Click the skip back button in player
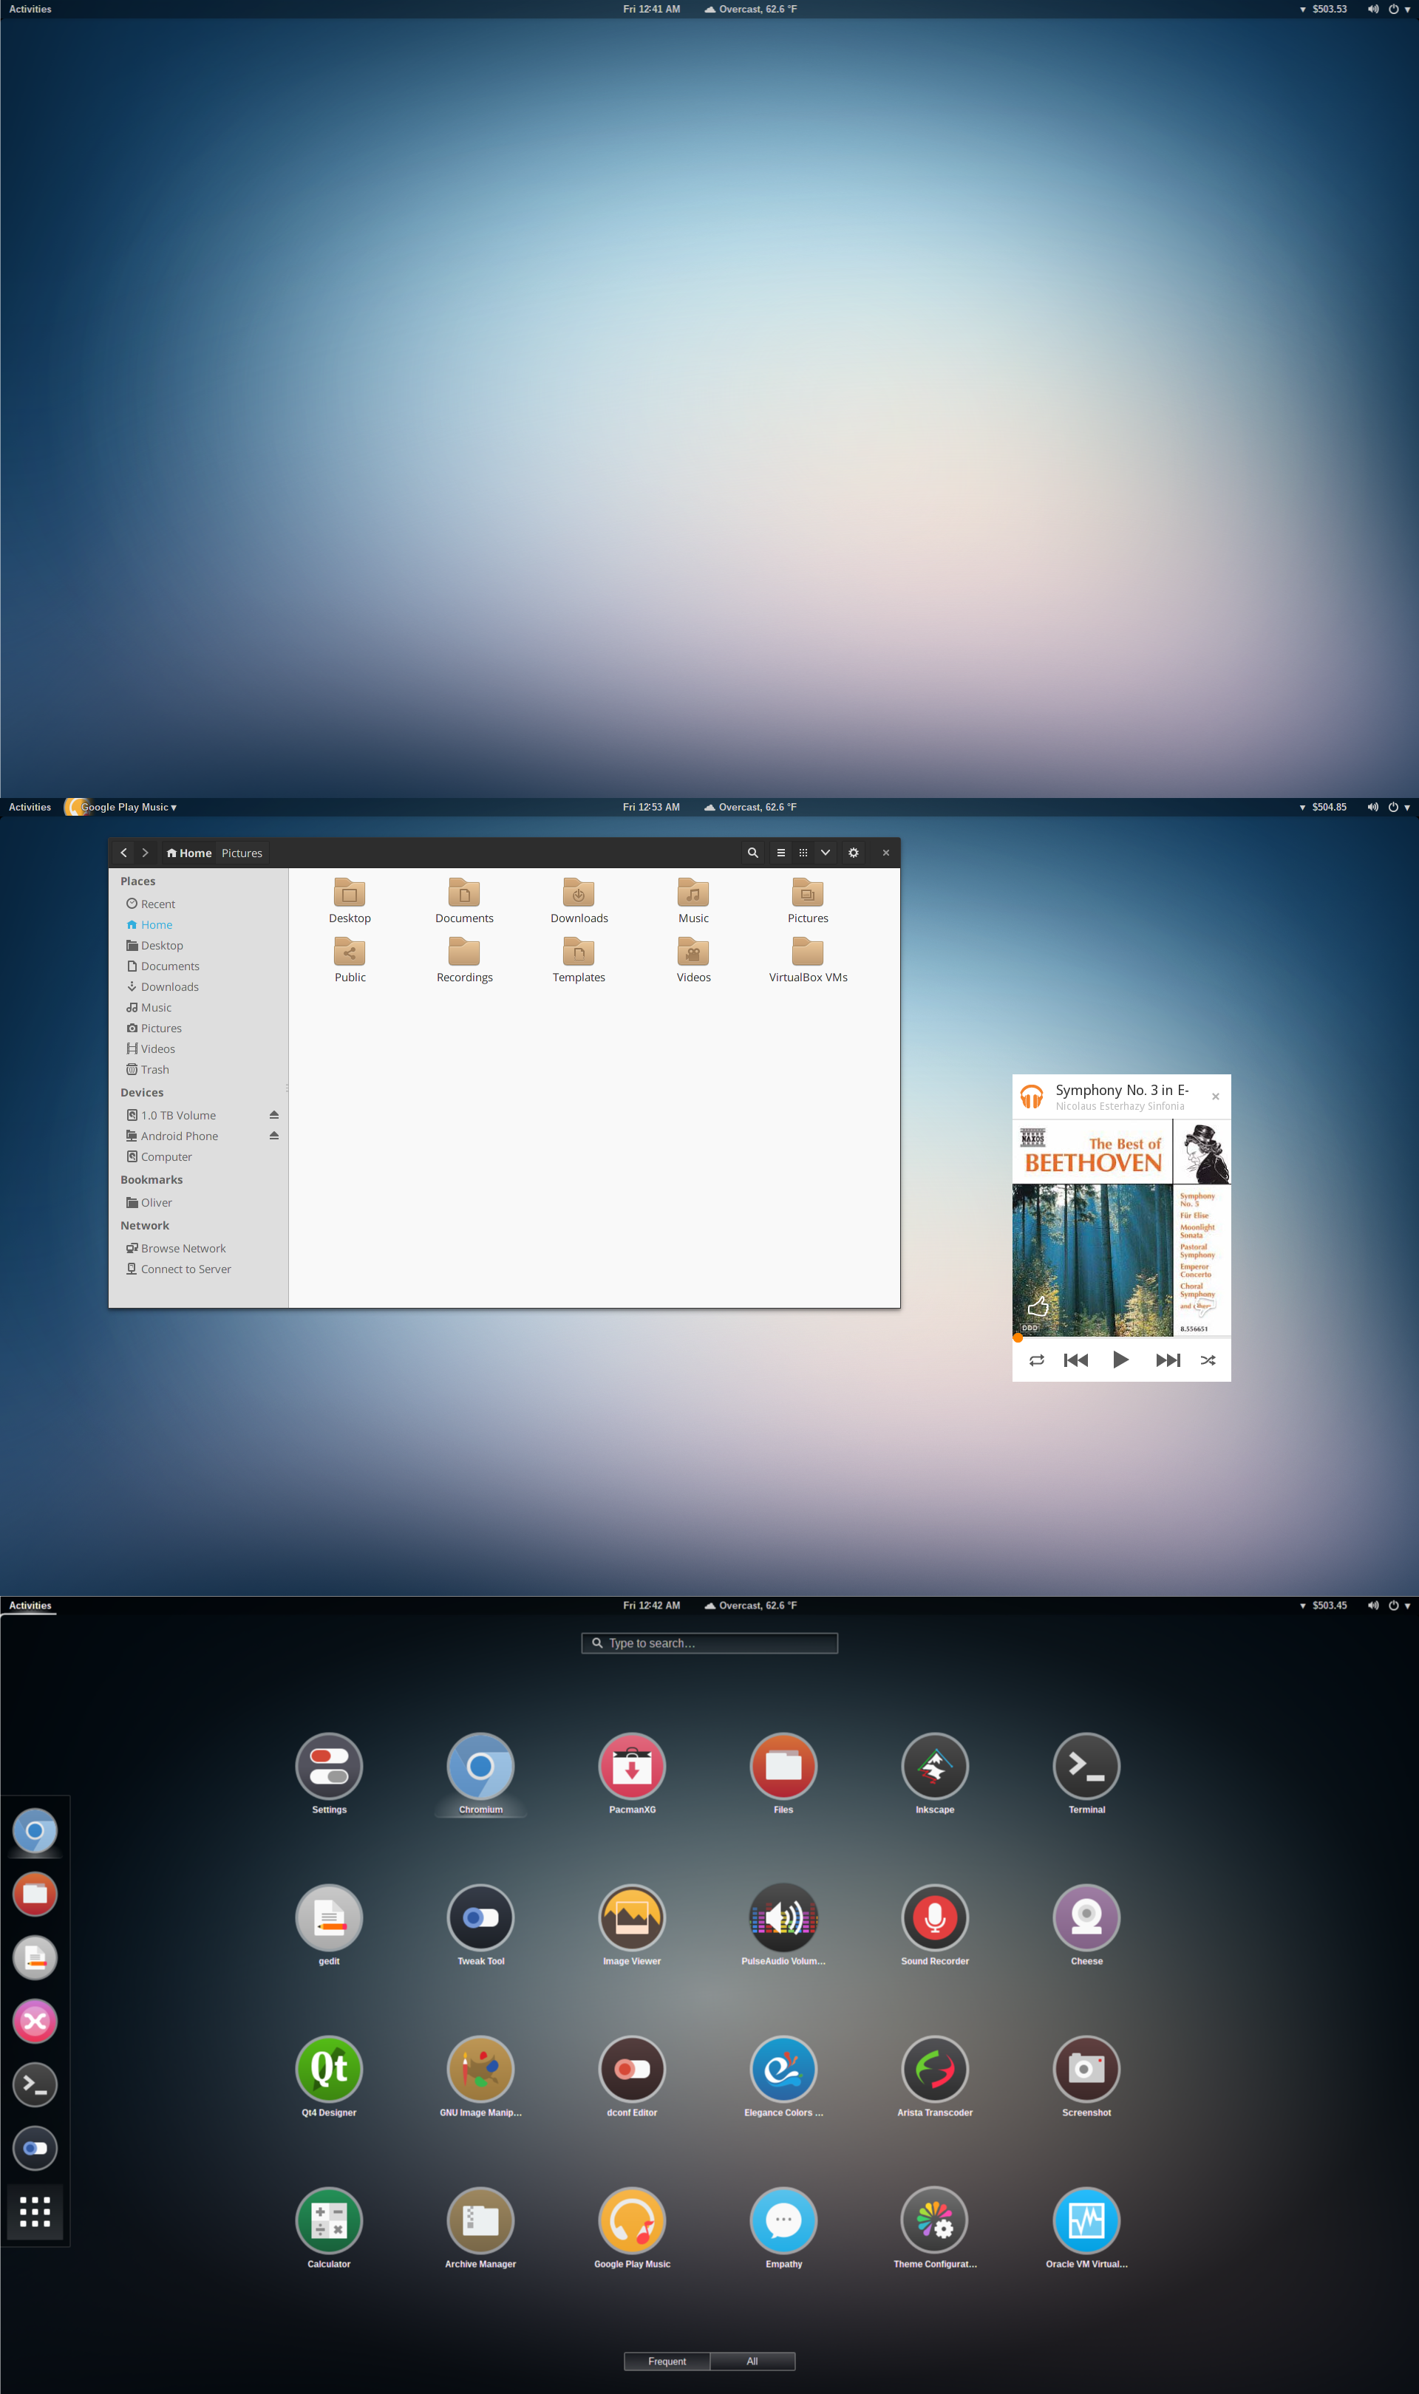Screen dimensions: 1419x2394 pos(1075,1361)
